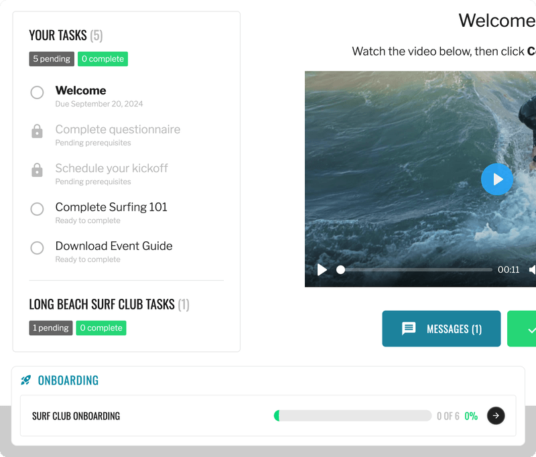Mark the Welcome task circle complete

click(37, 92)
